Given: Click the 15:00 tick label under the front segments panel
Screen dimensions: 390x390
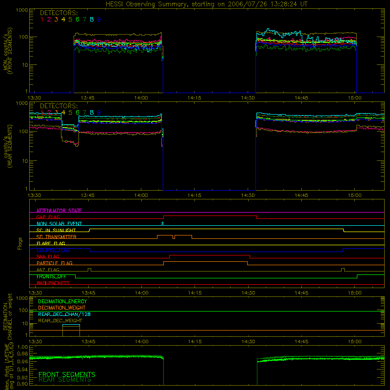Looking at the screenshot, I should [x=355, y=98].
